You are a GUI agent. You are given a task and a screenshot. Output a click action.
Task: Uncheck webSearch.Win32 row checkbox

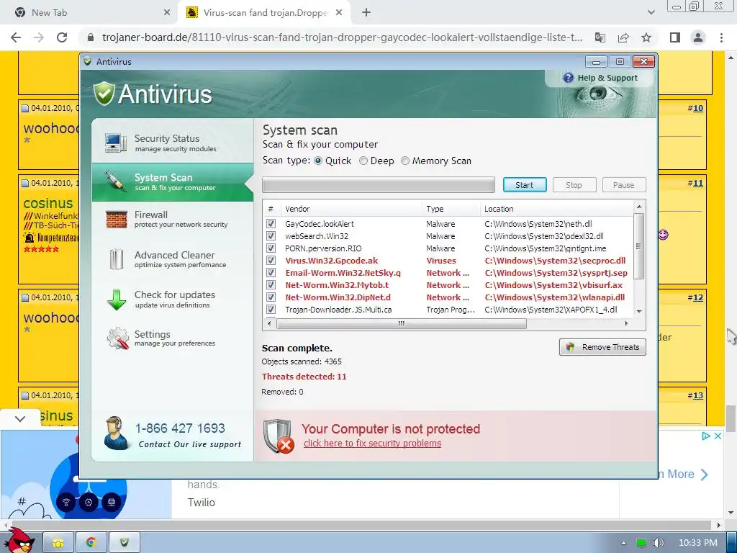[271, 235]
